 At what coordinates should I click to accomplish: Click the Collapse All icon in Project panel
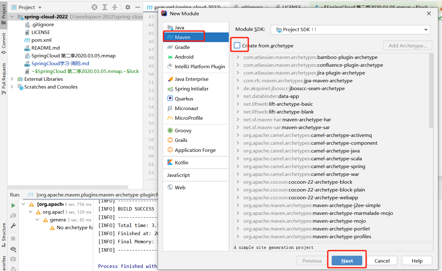tap(115, 7)
